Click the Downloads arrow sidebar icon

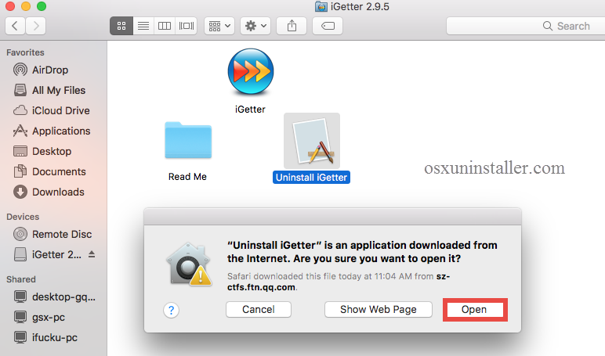[x=20, y=192]
